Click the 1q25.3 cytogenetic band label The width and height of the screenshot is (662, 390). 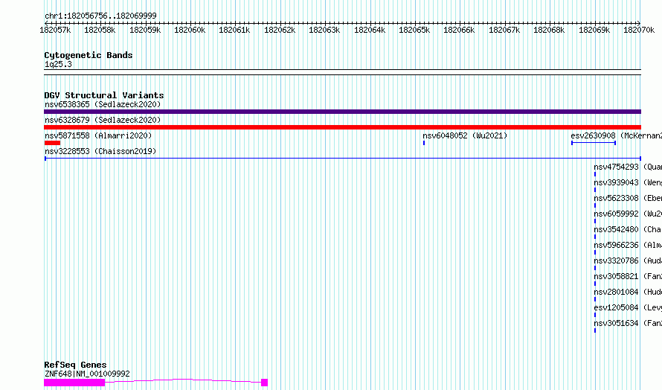pyautogui.click(x=58, y=64)
